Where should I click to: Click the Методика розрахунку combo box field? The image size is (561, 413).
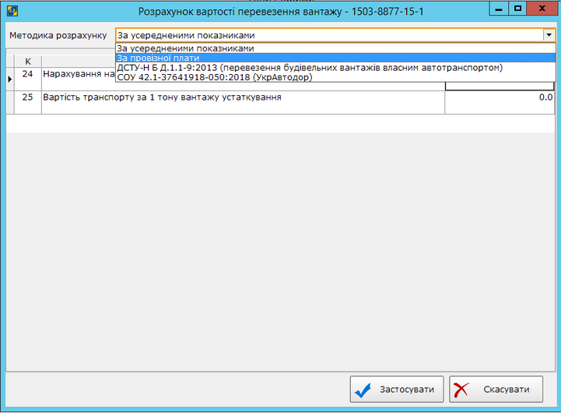pos(327,35)
